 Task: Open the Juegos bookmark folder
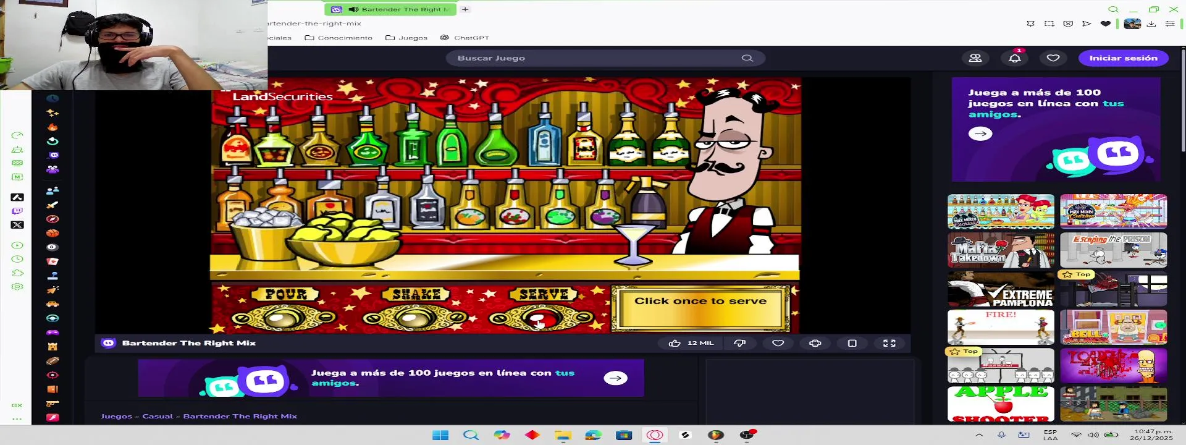pos(406,38)
